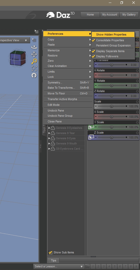Click the Genesis 9 Tear figure icon
140x270 pixels.
click(x=53, y=133)
